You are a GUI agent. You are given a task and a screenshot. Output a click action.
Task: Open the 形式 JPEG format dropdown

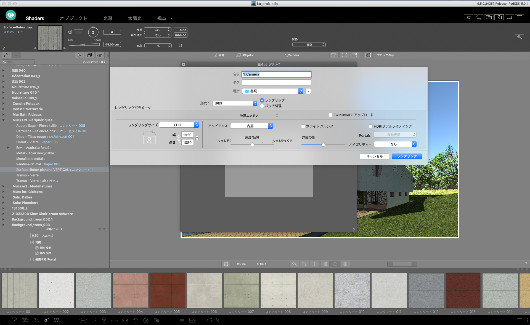coord(235,103)
